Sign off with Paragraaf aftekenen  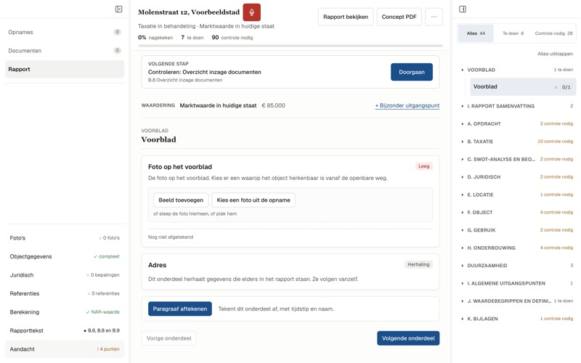point(180,309)
